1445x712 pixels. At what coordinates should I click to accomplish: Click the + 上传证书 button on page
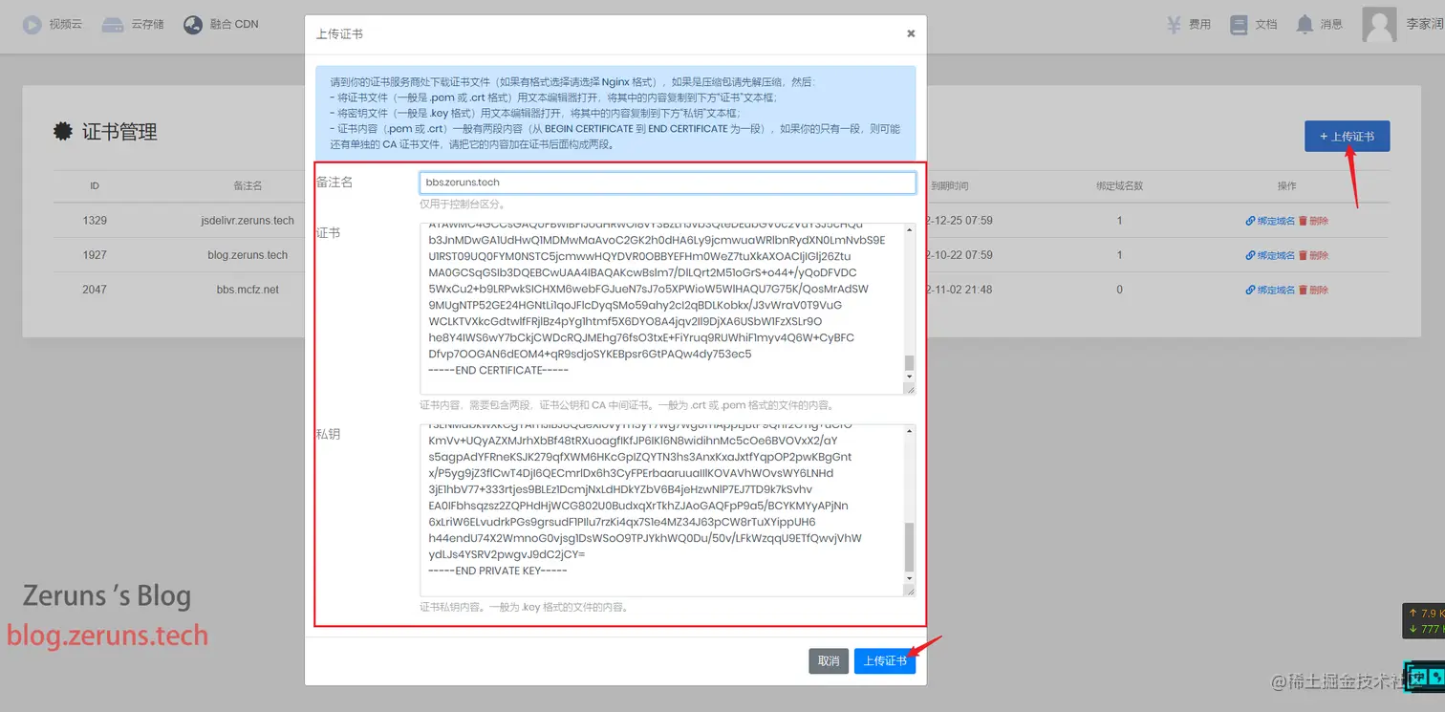tap(1347, 137)
